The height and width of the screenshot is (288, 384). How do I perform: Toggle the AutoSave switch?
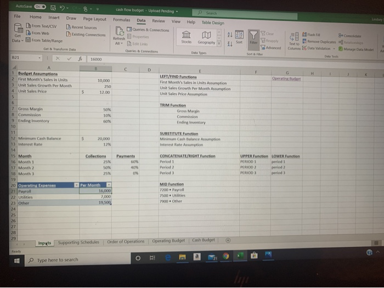click(40, 7)
